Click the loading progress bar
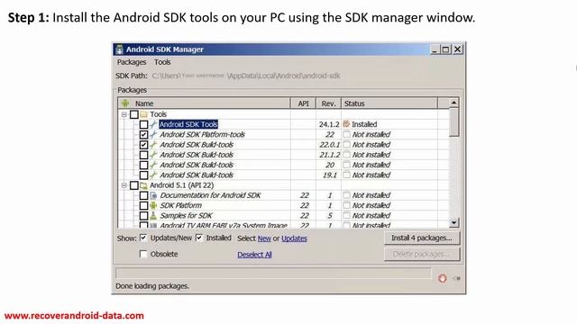The width and height of the screenshot is (577, 324). coord(273,274)
